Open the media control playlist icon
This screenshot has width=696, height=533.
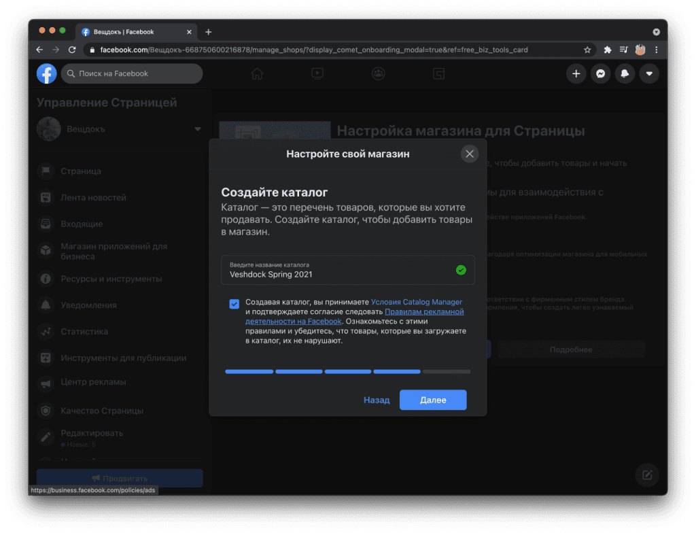click(x=624, y=50)
